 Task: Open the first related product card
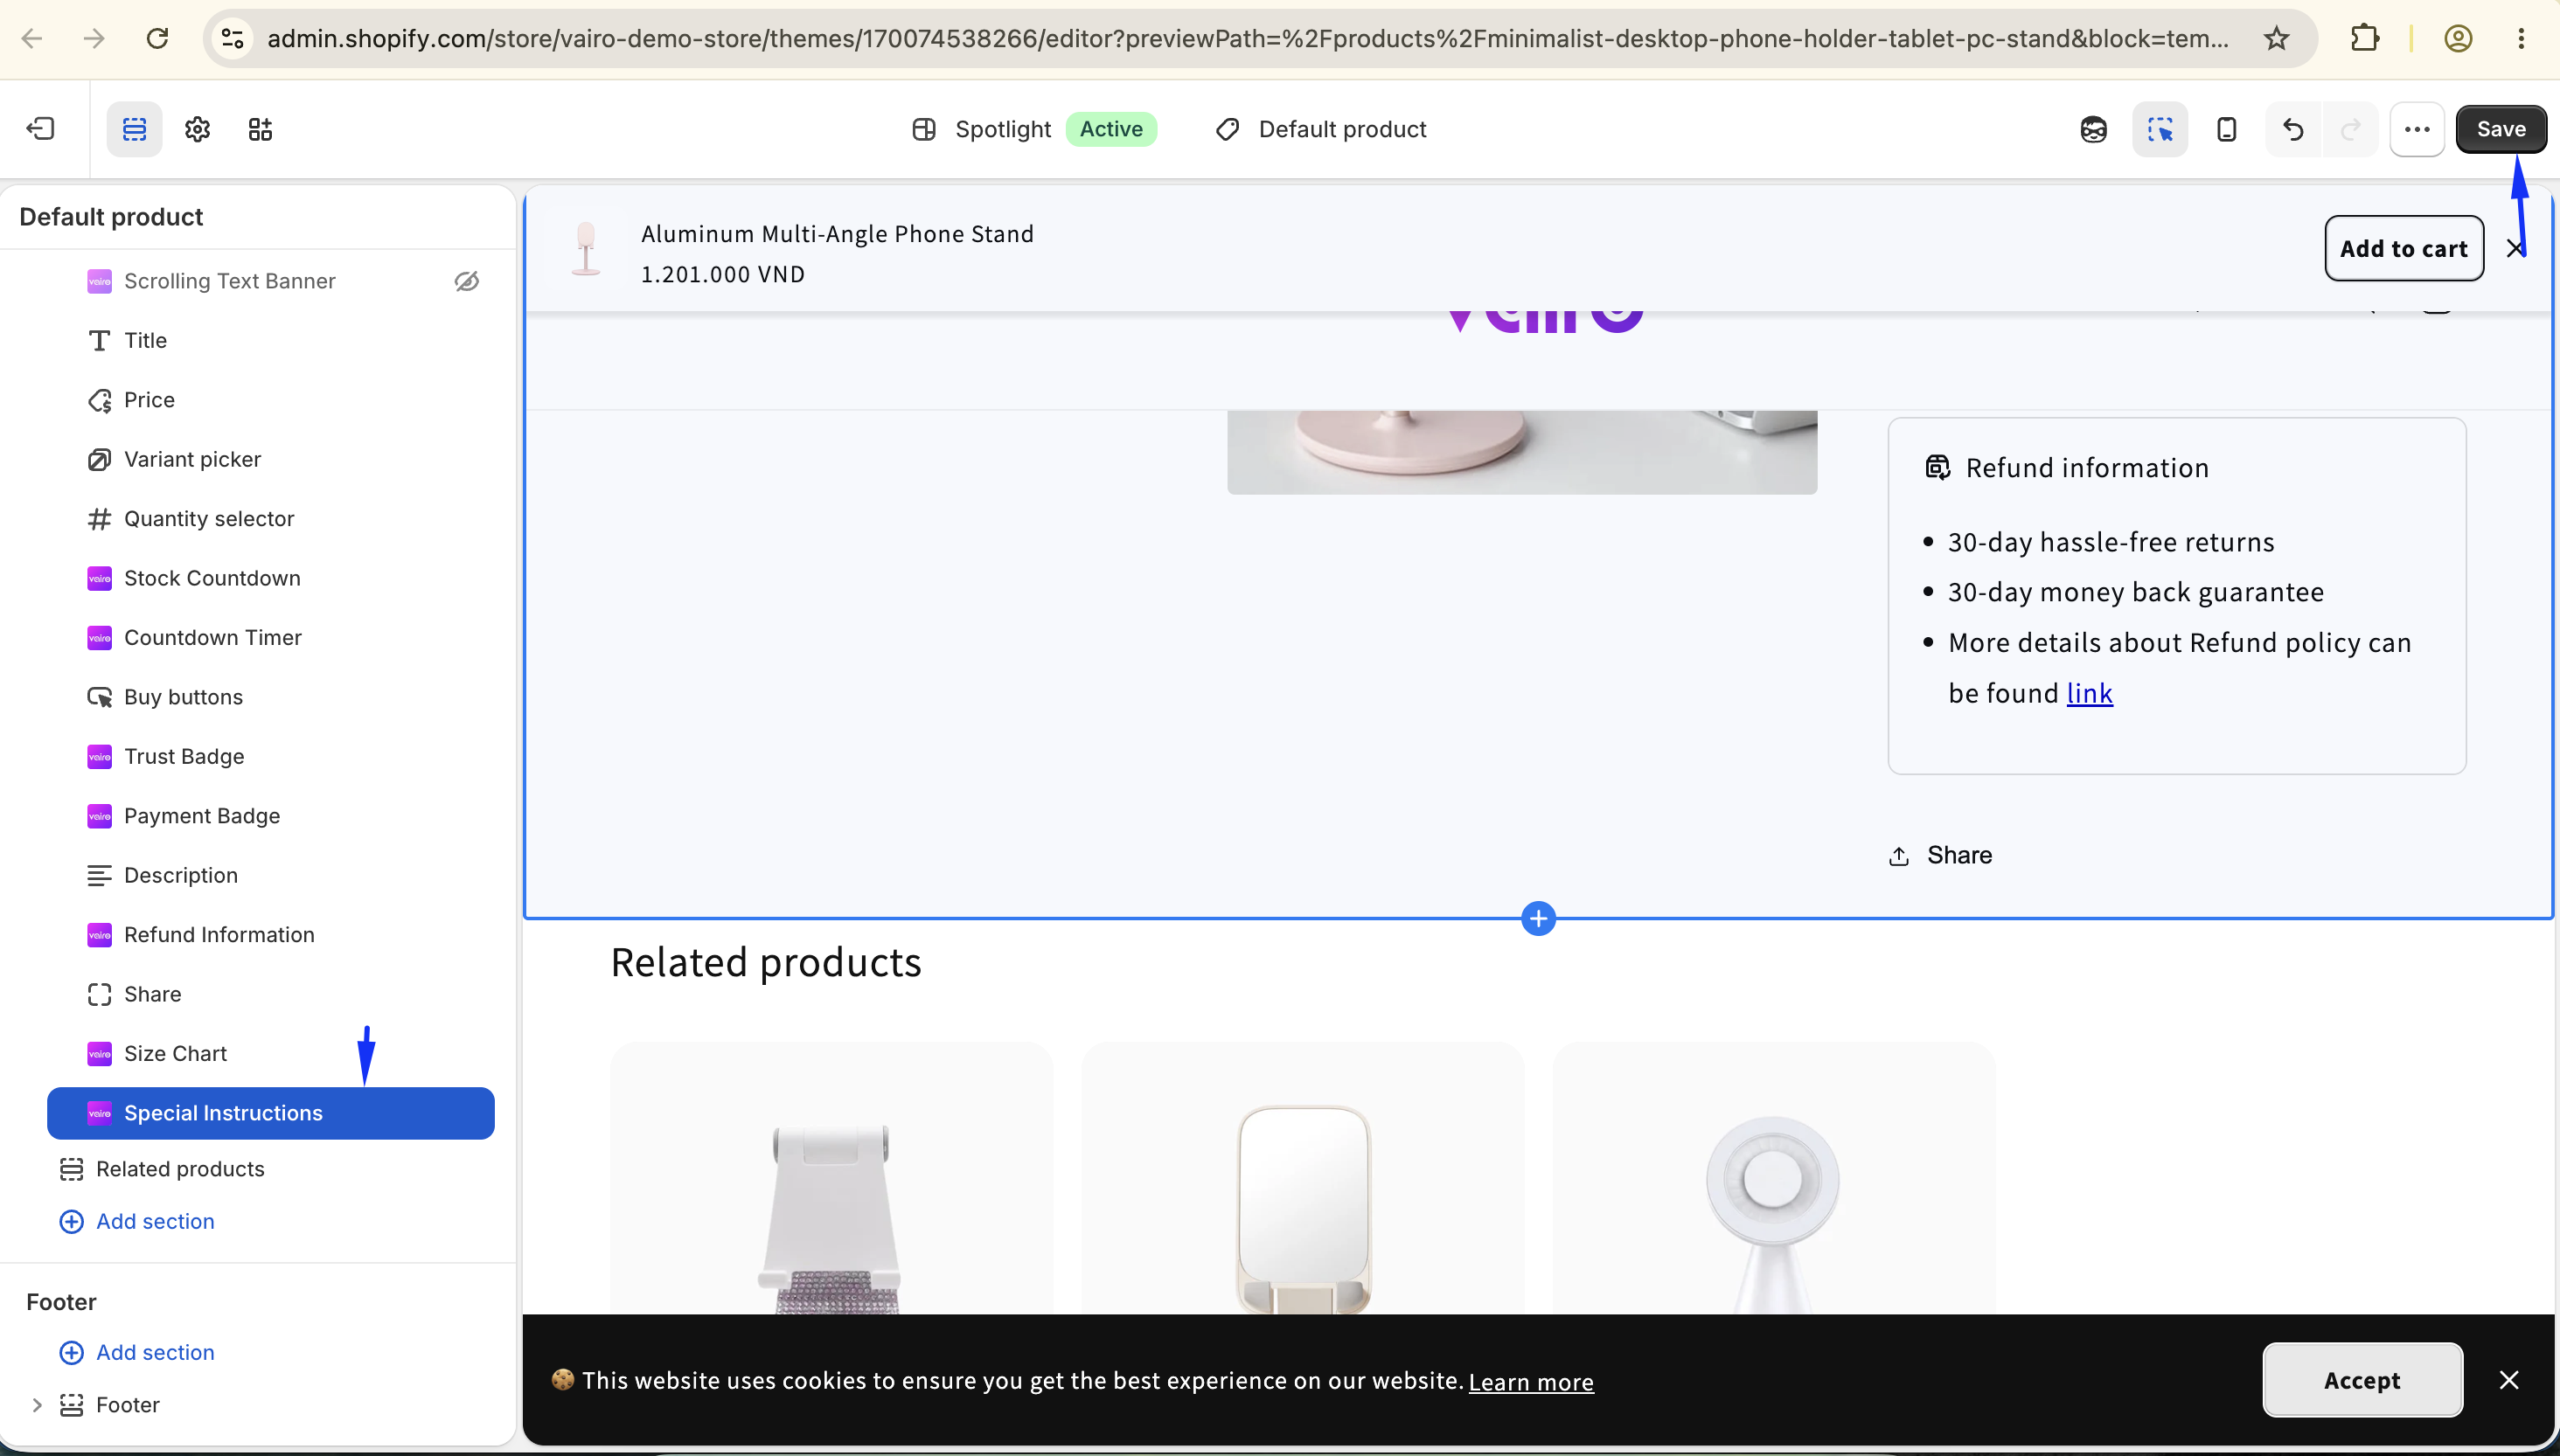click(x=831, y=1178)
